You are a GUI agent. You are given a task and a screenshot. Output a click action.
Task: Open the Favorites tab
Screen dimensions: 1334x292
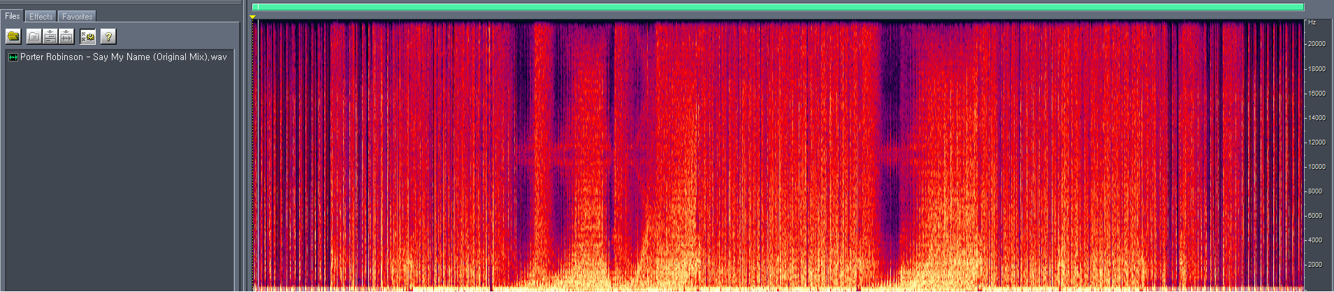77,16
